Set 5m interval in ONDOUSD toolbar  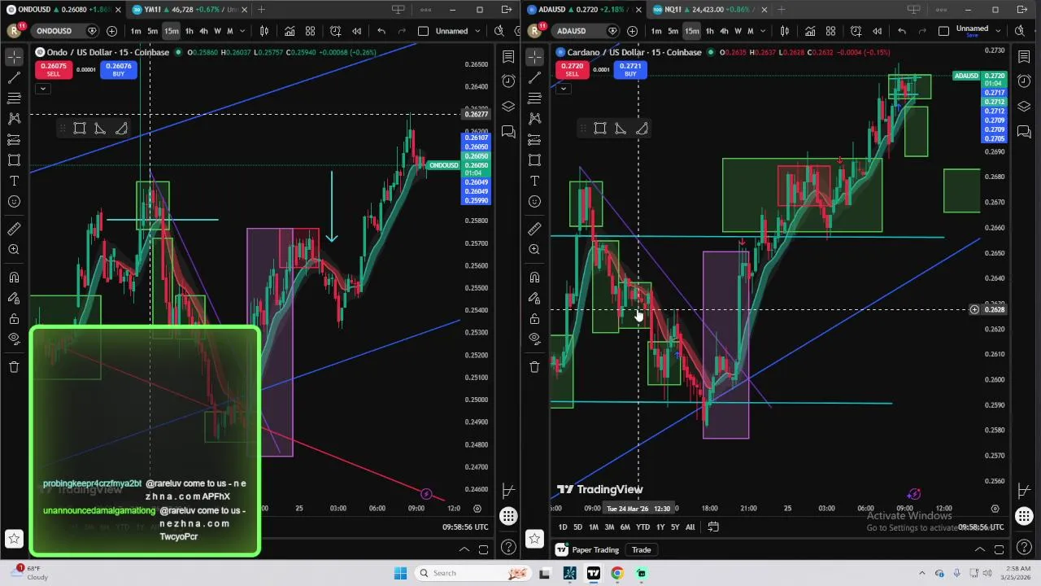(x=152, y=31)
